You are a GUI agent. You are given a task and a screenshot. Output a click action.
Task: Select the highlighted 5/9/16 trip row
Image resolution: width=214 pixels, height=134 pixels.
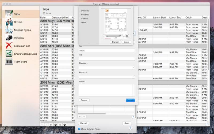(124, 33)
